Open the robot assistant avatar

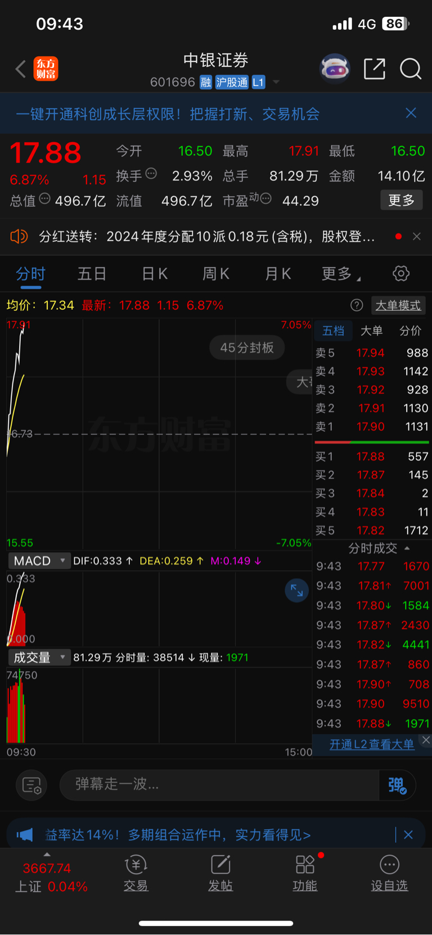pyautogui.click(x=335, y=69)
